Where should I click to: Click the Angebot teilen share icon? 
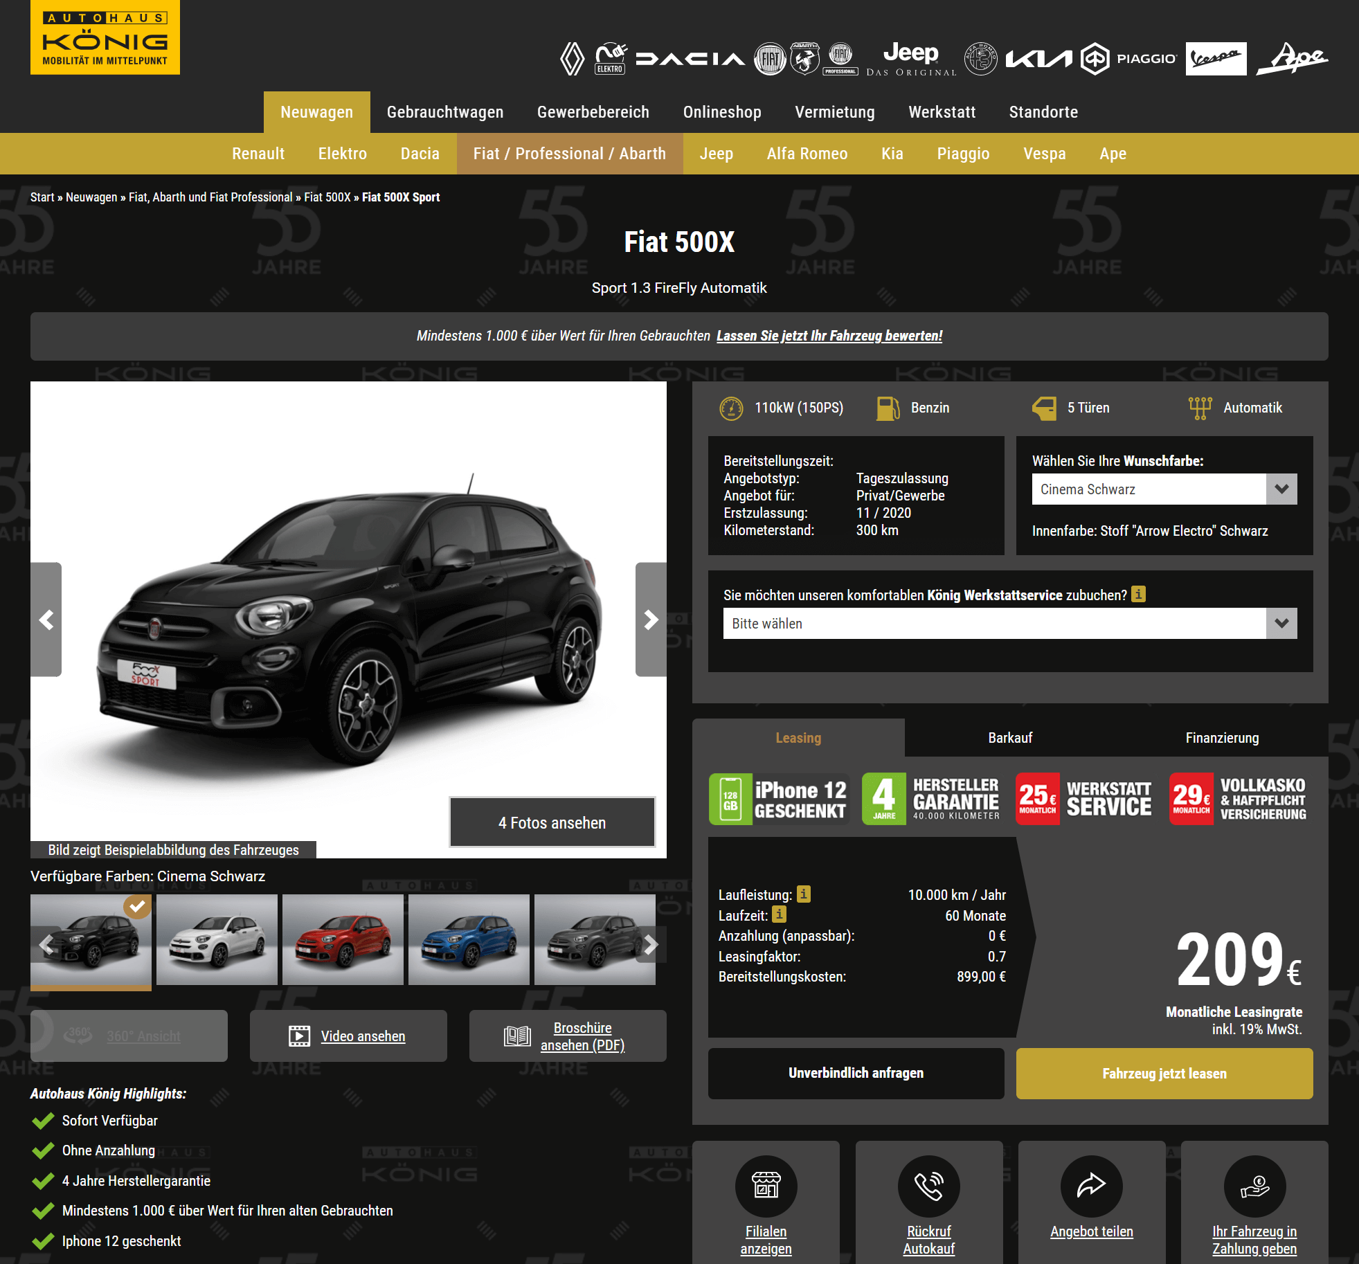(1092, 1186)
